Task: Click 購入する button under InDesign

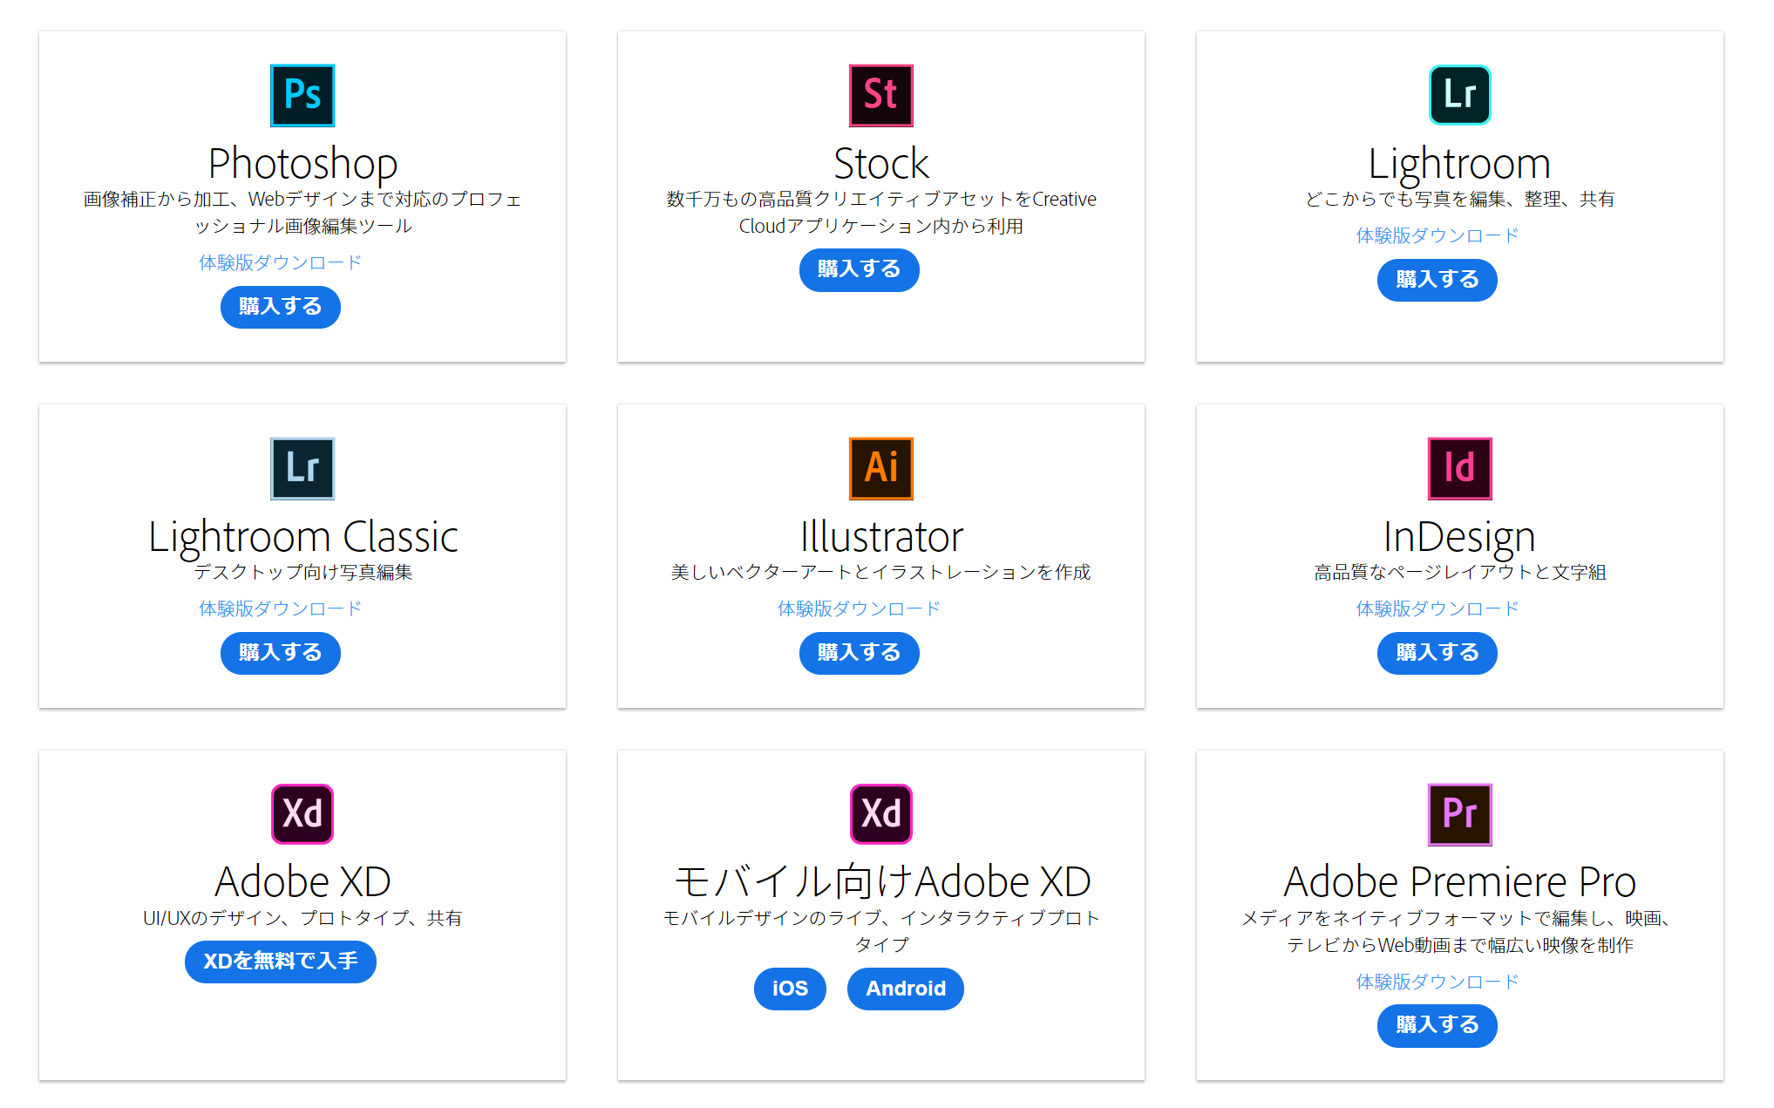Action: click(x=1438, y=653)
